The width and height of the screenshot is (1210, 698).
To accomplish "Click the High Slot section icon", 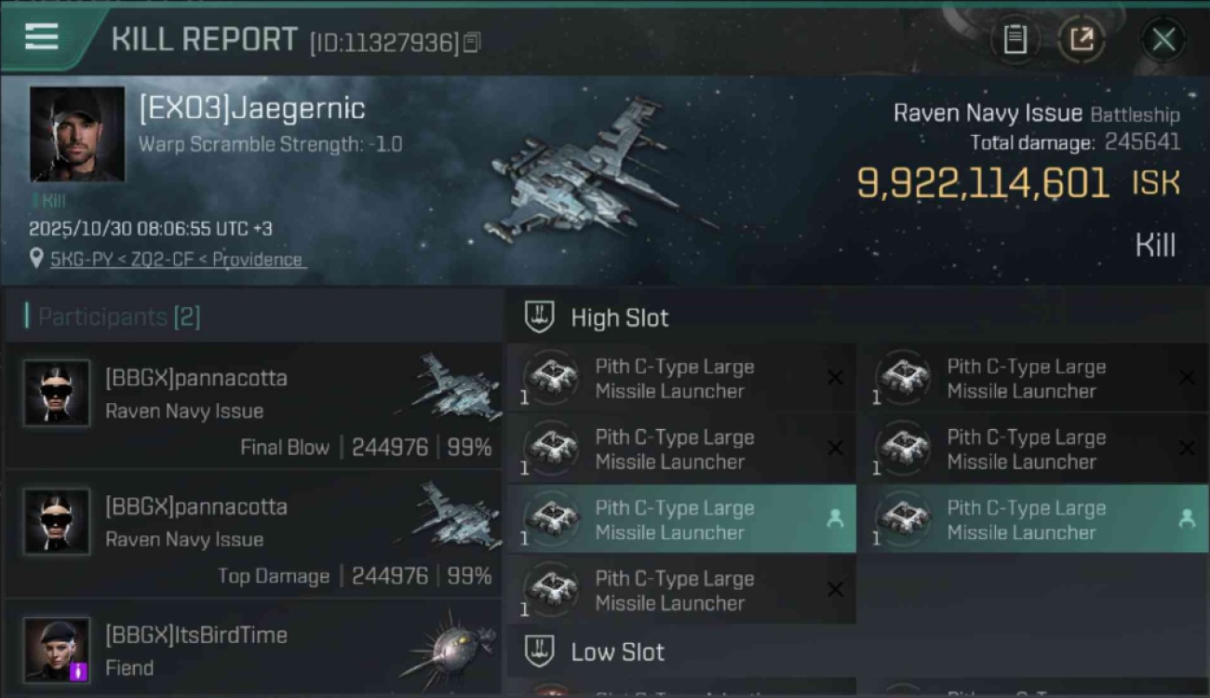I will pyautogui.click(x=540, y=317).
